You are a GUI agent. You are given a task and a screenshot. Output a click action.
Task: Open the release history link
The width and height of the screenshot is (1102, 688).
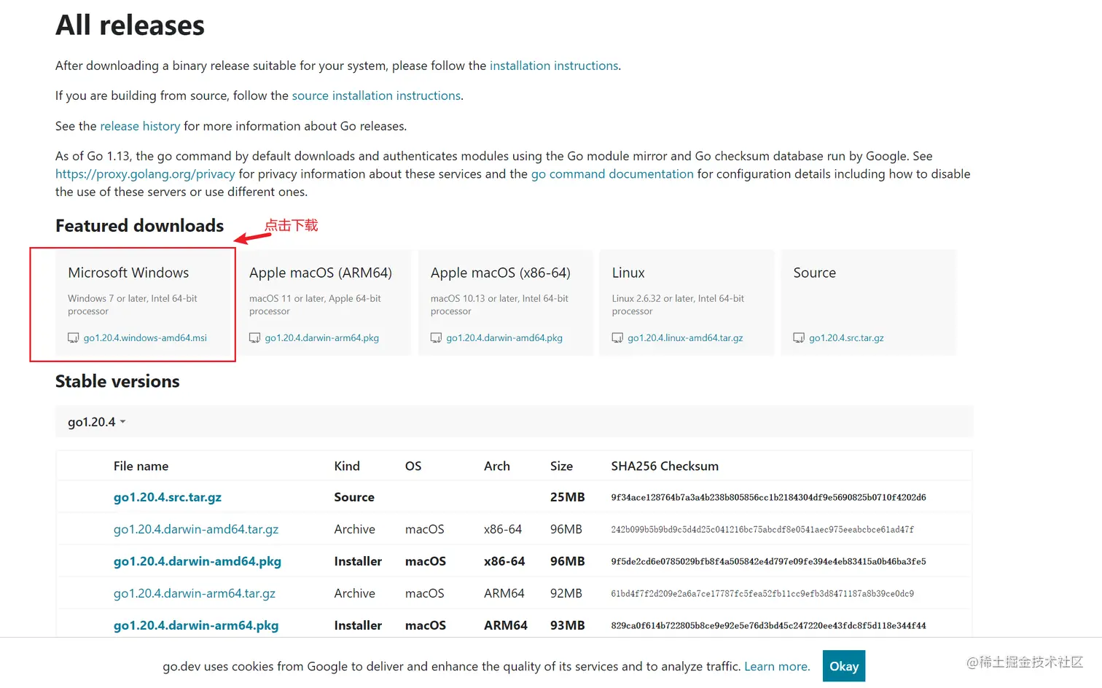click(140, 126)
